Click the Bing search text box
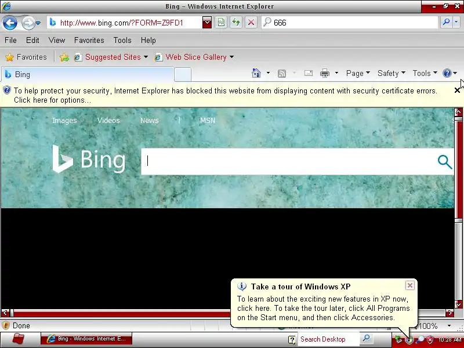464x348 pixels. (288, 162)
